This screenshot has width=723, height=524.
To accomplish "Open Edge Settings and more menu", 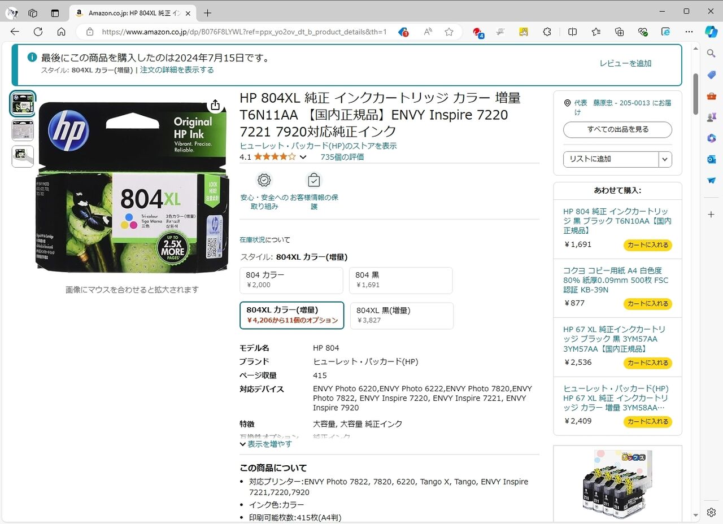I will click(x=689, y=32).
